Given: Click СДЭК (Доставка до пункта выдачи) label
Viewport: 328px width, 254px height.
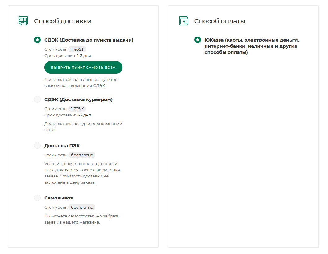Looking at the screenshot, I should click(89, 40).
